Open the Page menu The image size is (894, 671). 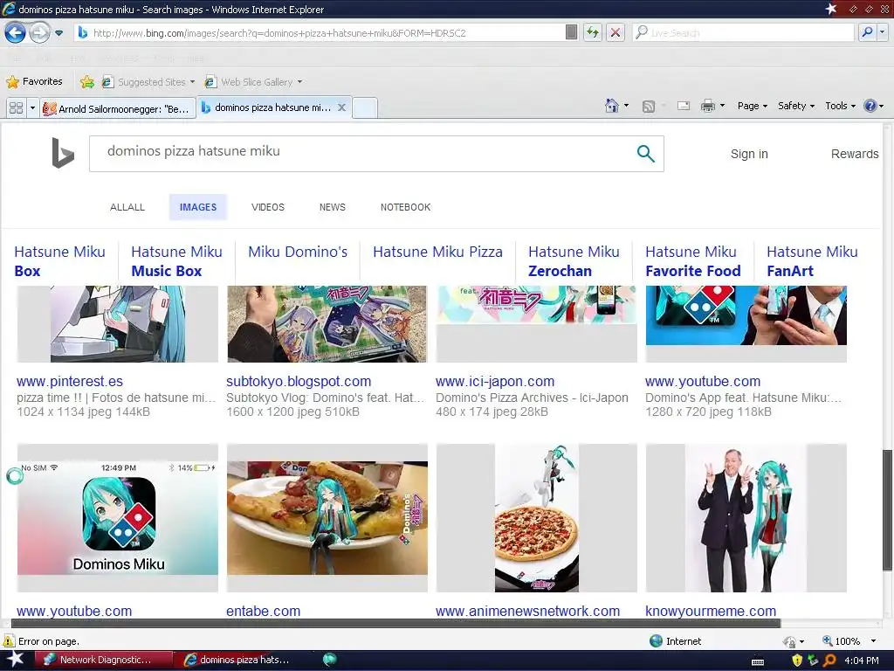(752, 106)
